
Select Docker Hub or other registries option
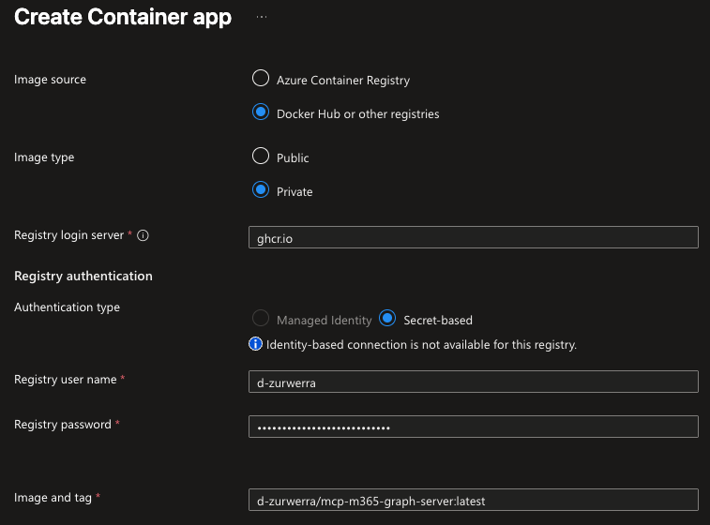(261, 112)
